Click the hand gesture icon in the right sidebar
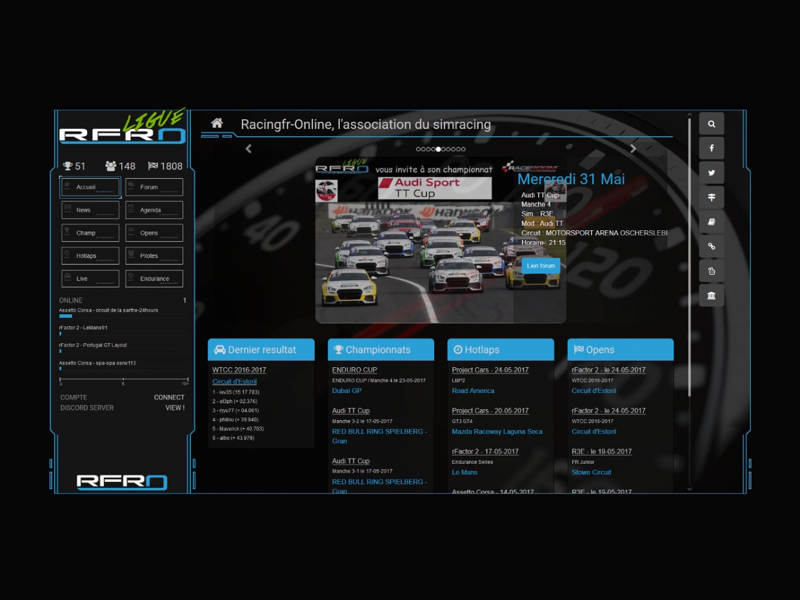 click(711, 271)
